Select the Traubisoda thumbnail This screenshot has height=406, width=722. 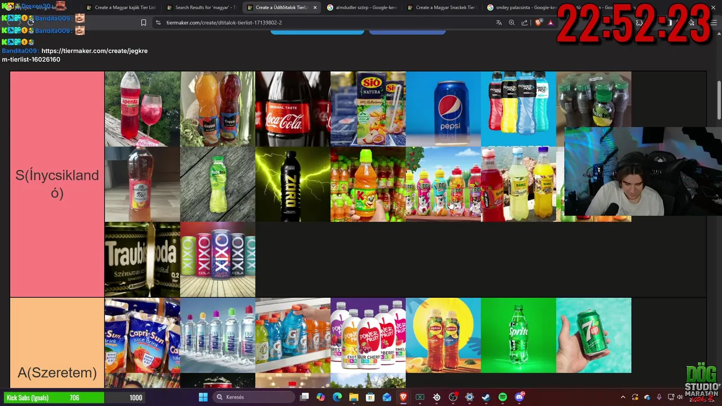point(142,259)
